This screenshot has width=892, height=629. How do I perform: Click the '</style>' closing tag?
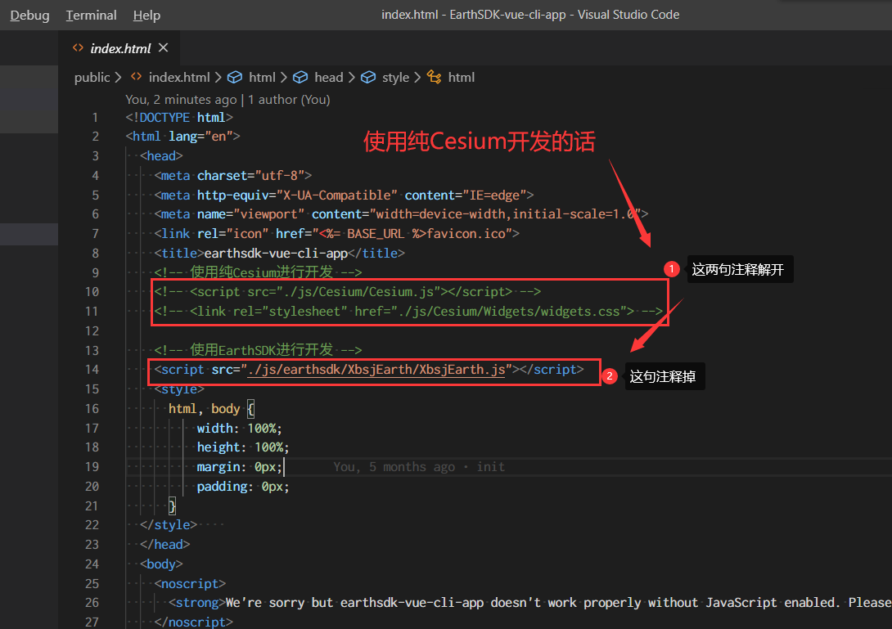pos(169,525)
